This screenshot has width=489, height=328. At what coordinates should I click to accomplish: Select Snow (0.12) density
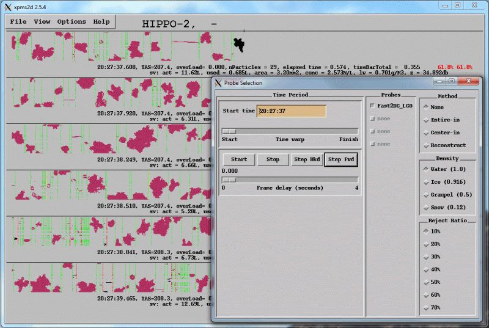pyautogui.click(x=425, y=208)
